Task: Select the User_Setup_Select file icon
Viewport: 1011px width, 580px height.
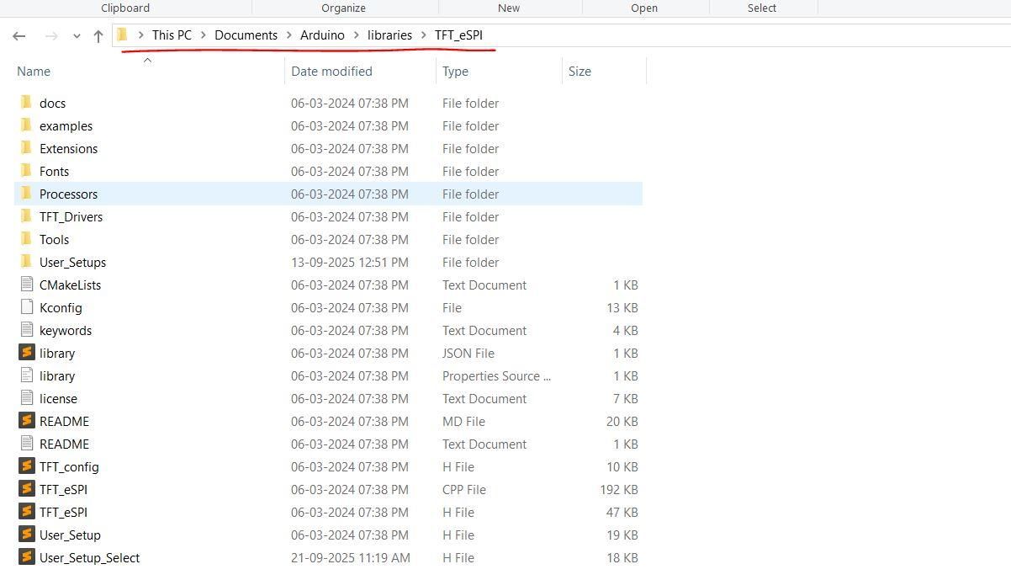Action: tap(26, 557)
